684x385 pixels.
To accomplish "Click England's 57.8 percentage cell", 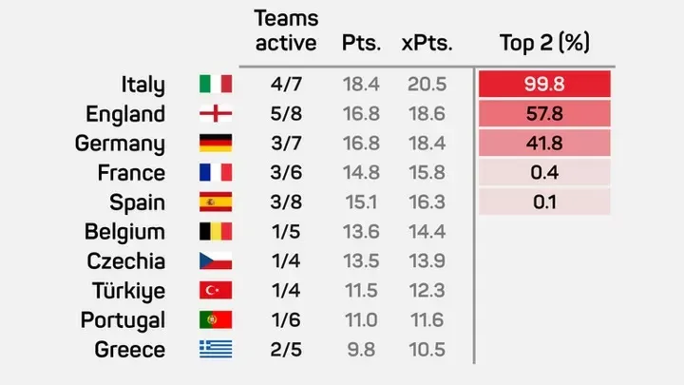I will pos(544,114).
